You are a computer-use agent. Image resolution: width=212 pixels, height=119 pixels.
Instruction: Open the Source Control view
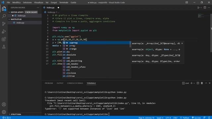[4, 24]
